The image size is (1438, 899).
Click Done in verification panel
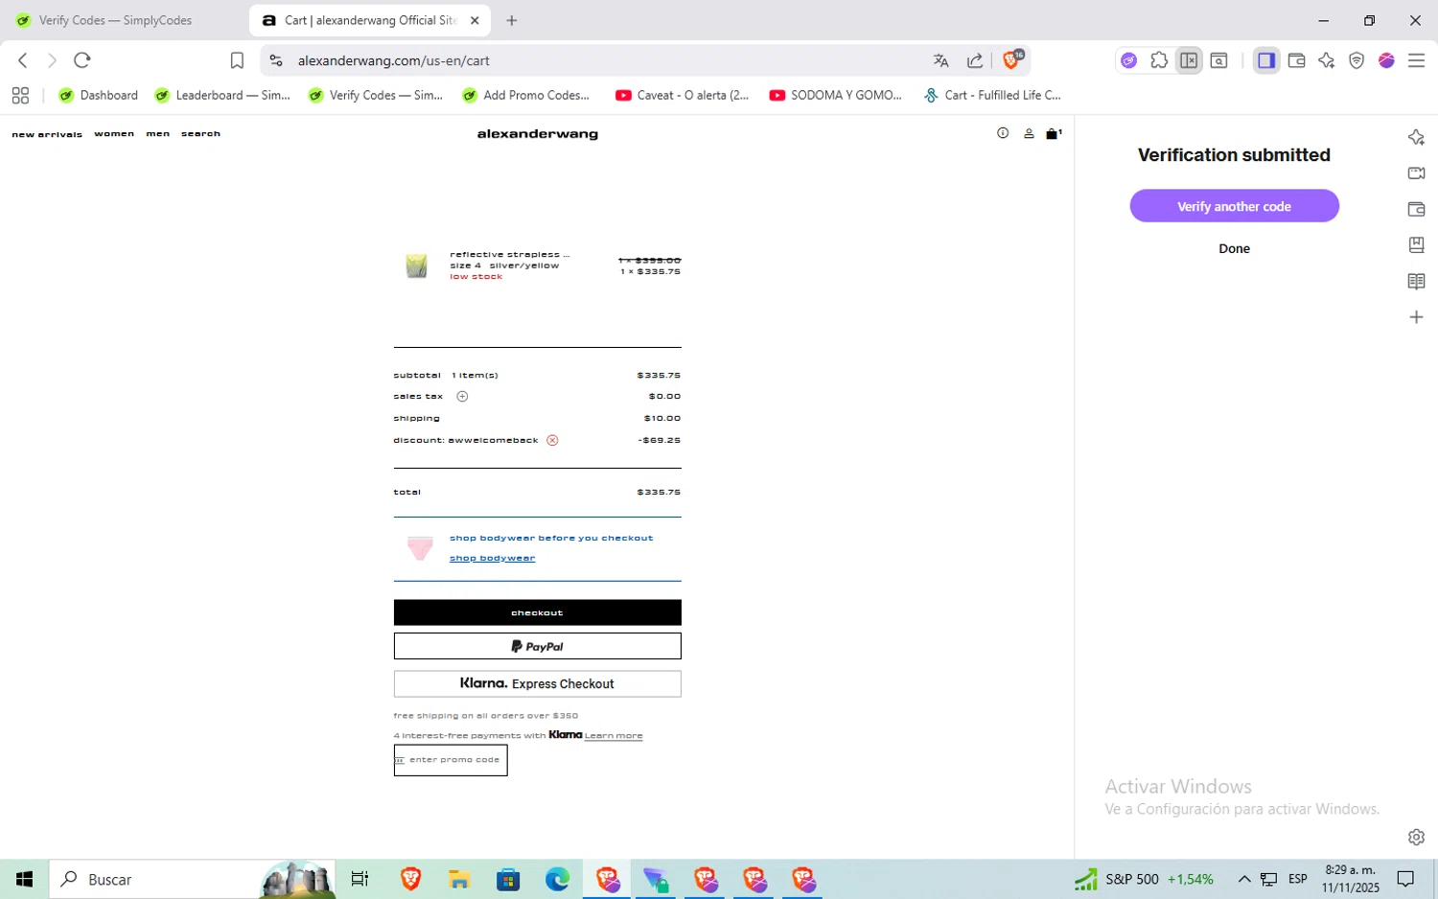1234,248
